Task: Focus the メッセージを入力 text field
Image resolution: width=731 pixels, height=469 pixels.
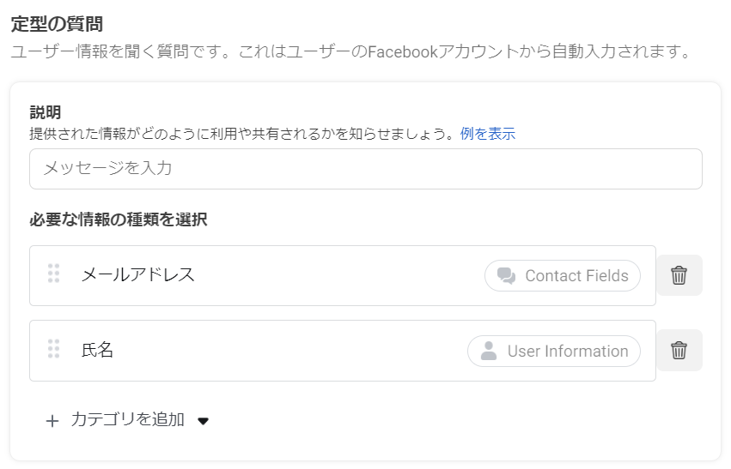Action: point(365,169)
